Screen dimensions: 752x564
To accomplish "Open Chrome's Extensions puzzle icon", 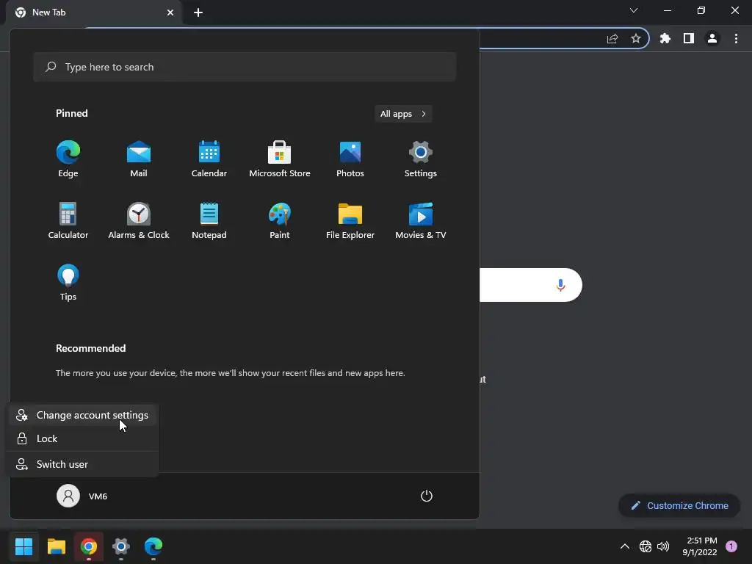I will pyautogui.click(x=665, y=38).
